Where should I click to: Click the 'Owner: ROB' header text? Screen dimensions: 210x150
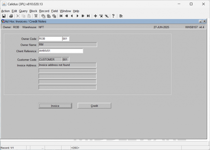click(x=11, y=27)
